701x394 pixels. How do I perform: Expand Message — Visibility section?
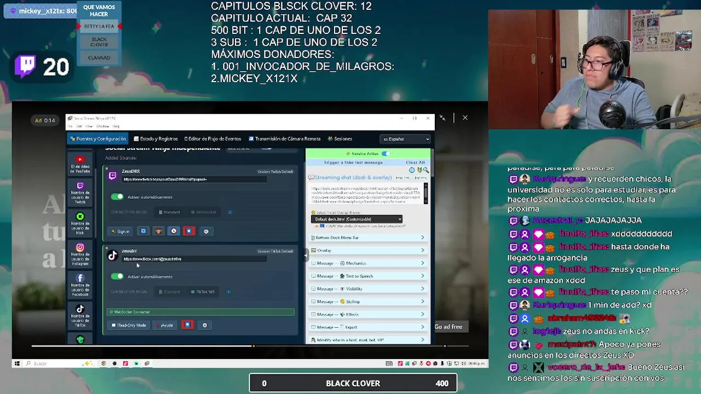click(368, 289)
